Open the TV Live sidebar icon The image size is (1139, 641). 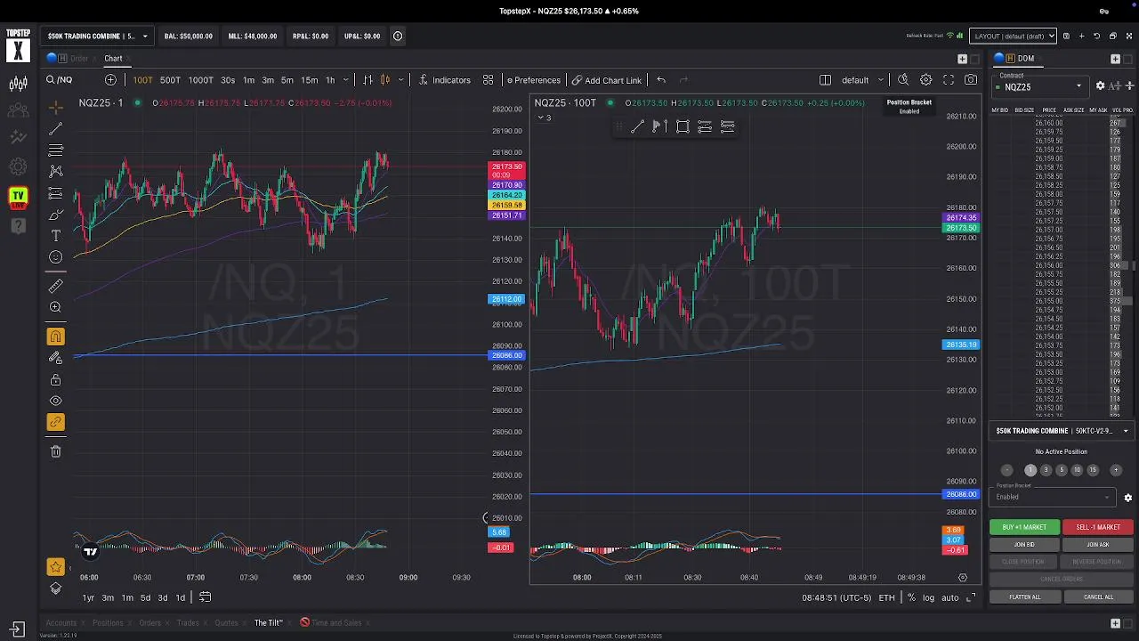click(18, 197)
